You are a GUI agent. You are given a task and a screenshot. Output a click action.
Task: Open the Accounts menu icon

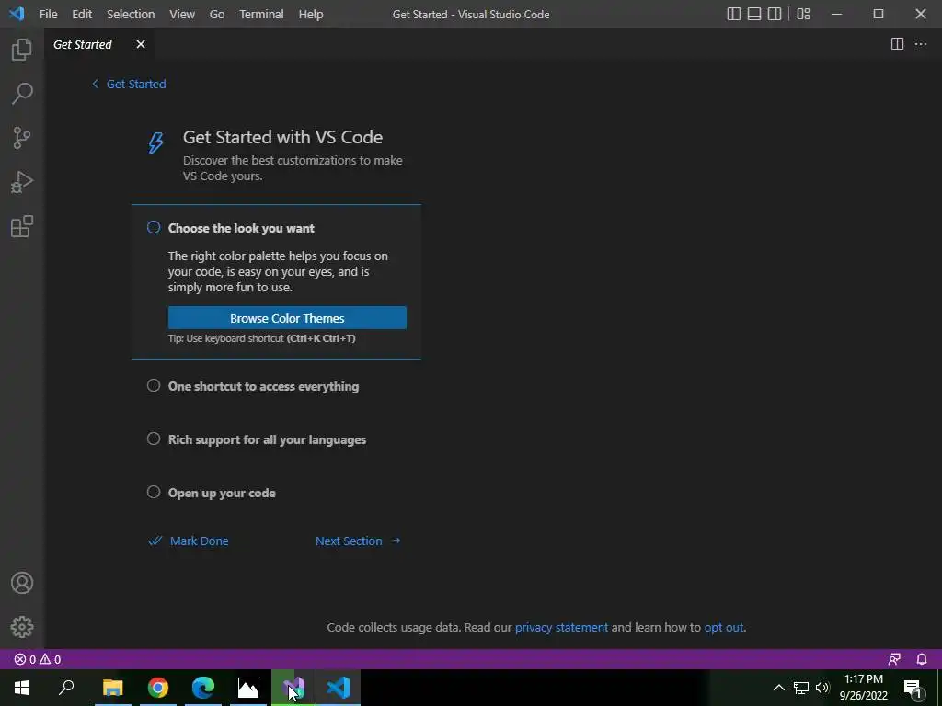click(22, 583)
